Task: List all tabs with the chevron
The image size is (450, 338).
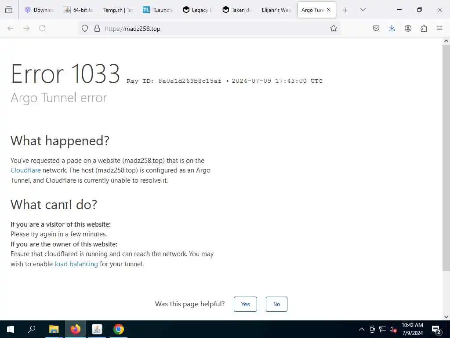Action: point(363,10)
